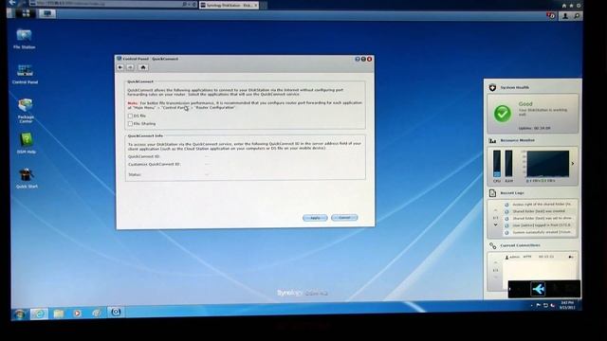Click the Control Panel taskbar item in DSM
This screenshot has height=341, width=607.
47,14
